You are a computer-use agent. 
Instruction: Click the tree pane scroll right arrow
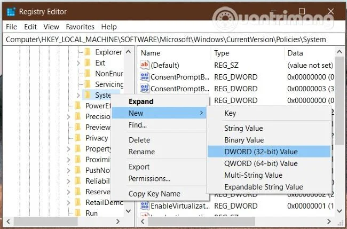(x=118, y=221)
